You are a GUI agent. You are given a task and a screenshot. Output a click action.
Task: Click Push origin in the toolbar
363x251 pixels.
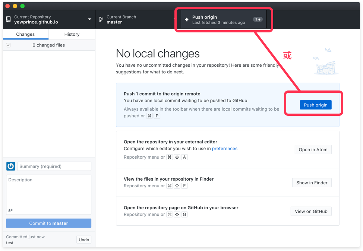click(x=224, y=19)
